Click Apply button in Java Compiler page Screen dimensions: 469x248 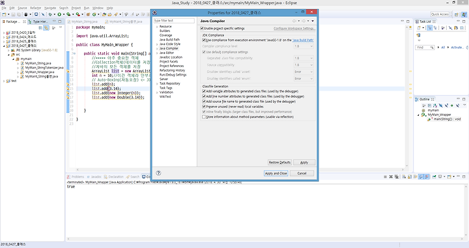(304, 163)
